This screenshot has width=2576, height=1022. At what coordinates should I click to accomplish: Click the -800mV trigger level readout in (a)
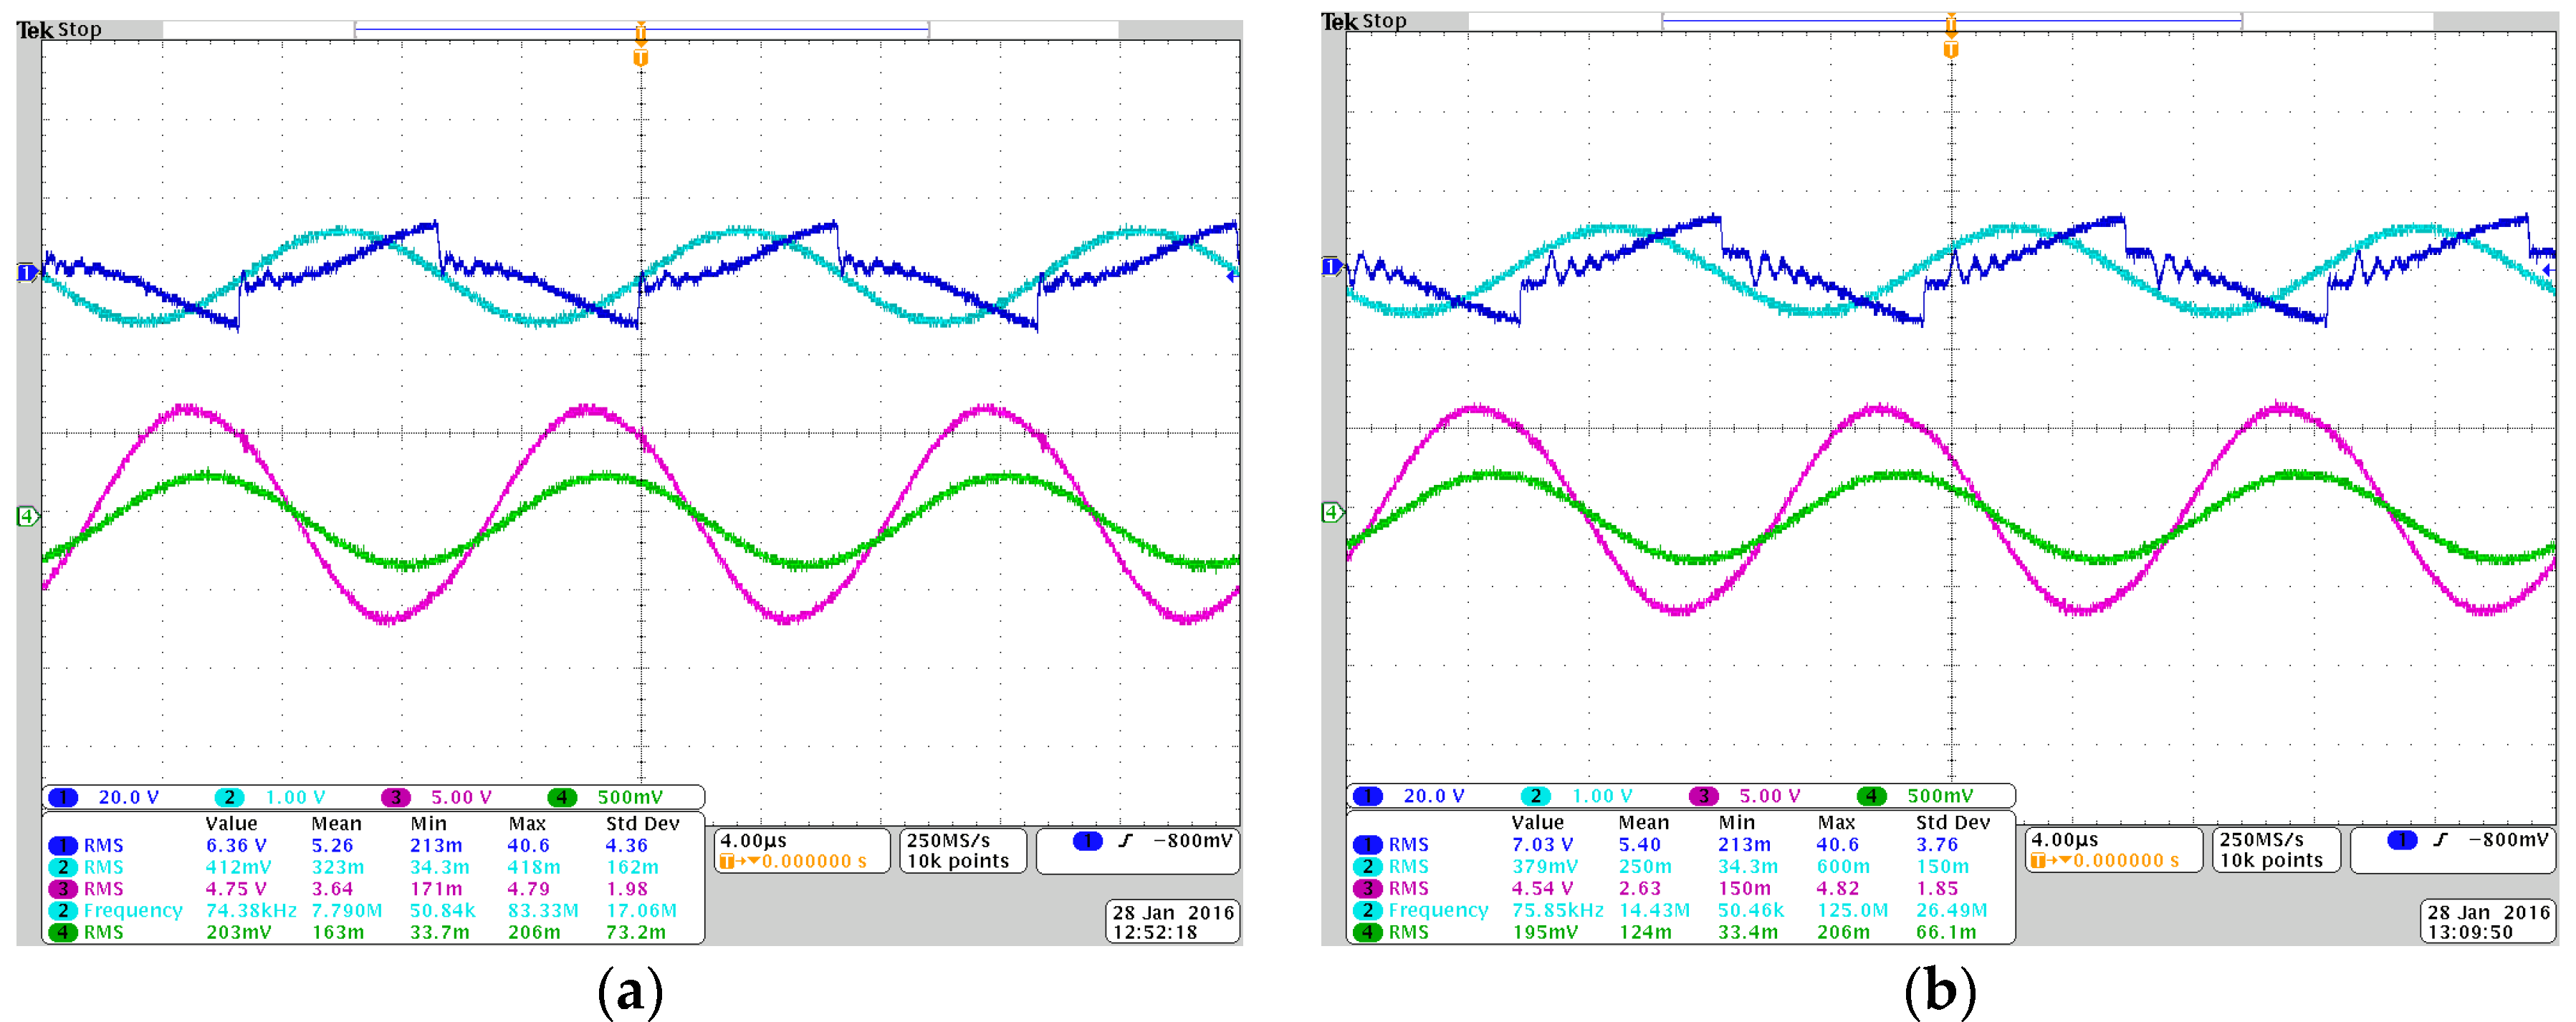(1193, 842)
